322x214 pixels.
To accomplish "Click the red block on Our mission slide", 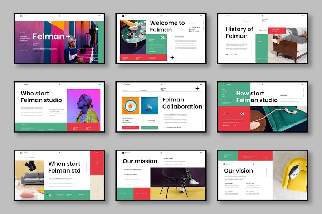I will pos(142,194).
